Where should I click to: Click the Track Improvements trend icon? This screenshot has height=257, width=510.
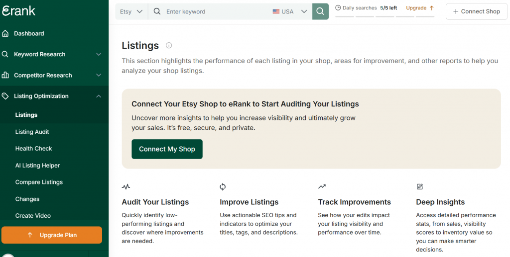click(322, 186)
